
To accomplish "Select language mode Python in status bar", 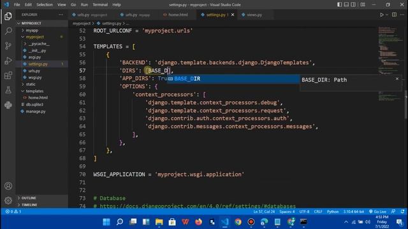I will pyautogui.click(x=333, y=212).
